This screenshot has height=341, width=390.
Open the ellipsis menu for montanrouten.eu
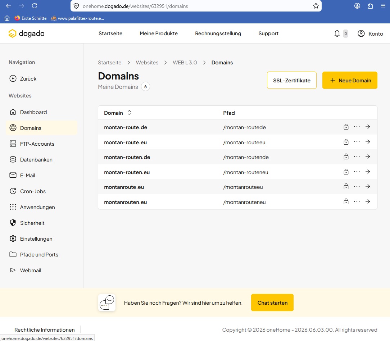(x=357, y=201)
